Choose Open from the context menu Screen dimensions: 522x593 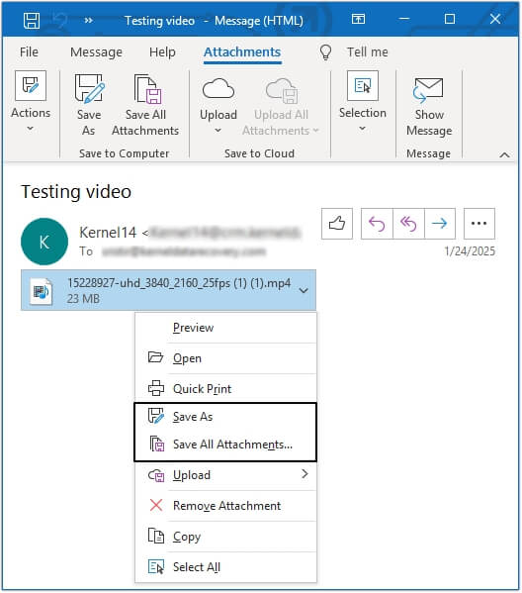point(225,358)
